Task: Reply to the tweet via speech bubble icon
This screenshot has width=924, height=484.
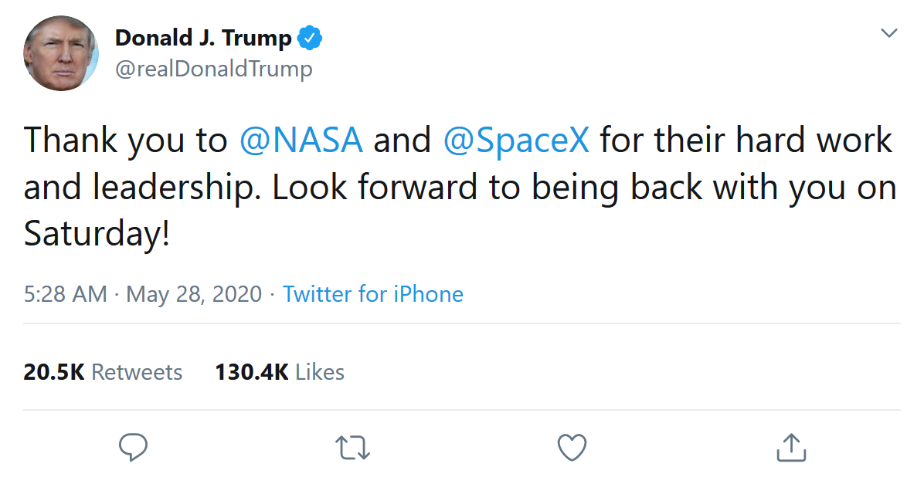Action: (133, 447)
